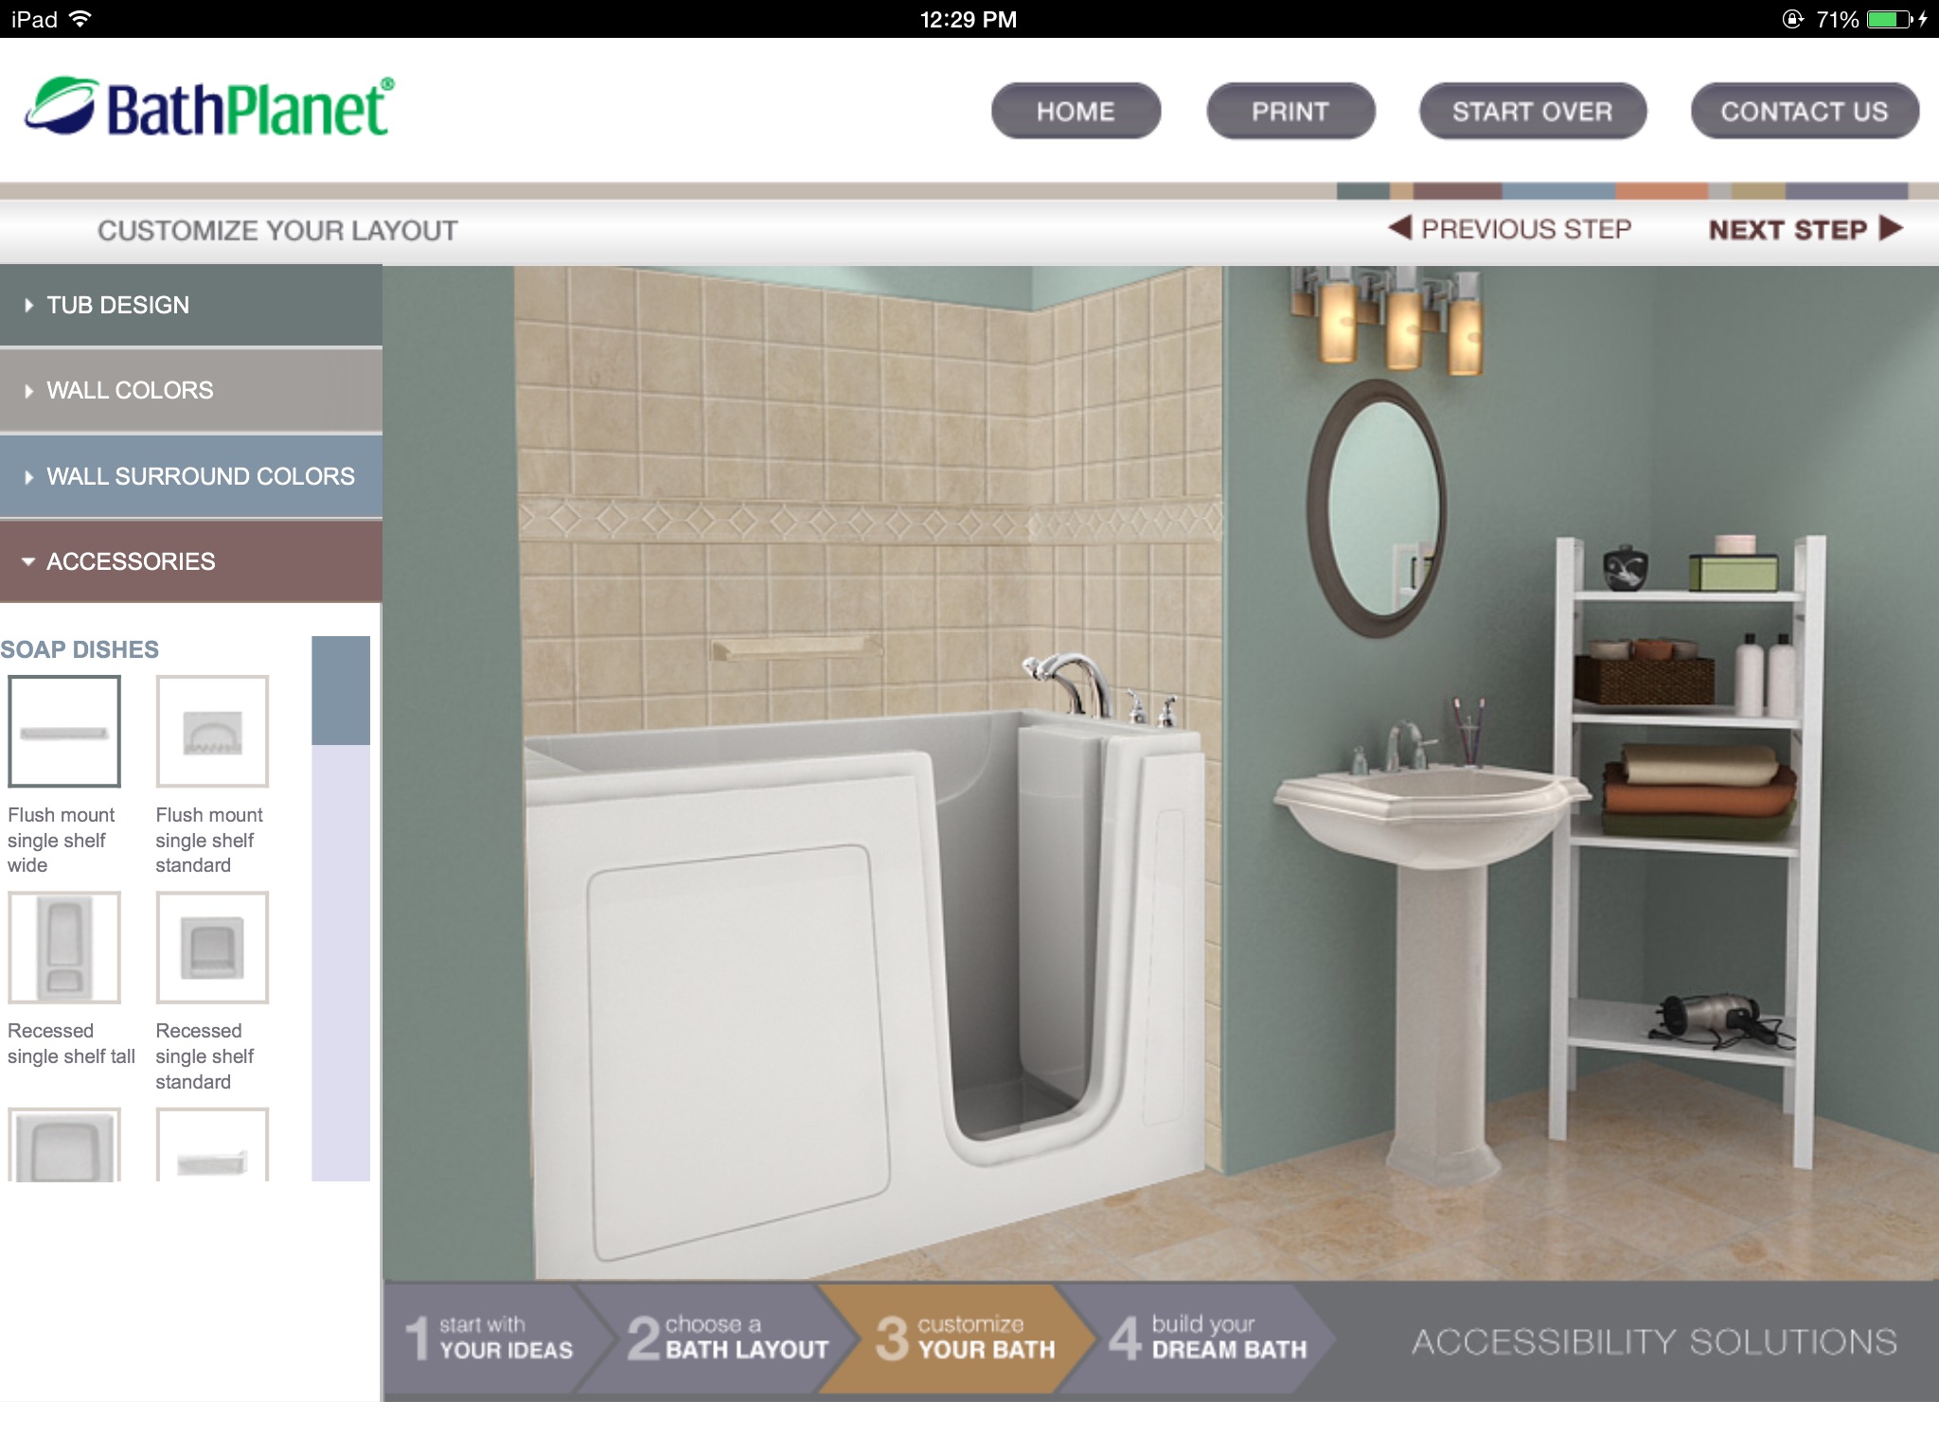Click the START OVER button
Screen dimensions: 1939x1454
1530,110
